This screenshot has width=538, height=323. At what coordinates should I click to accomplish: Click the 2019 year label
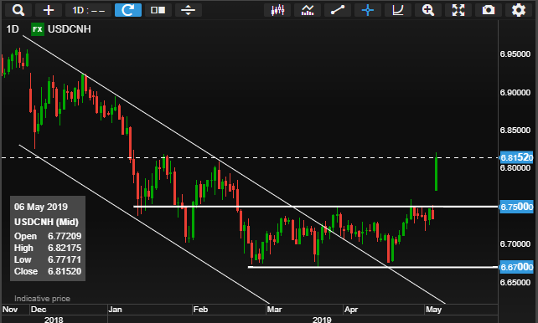[x=322, y=320]
